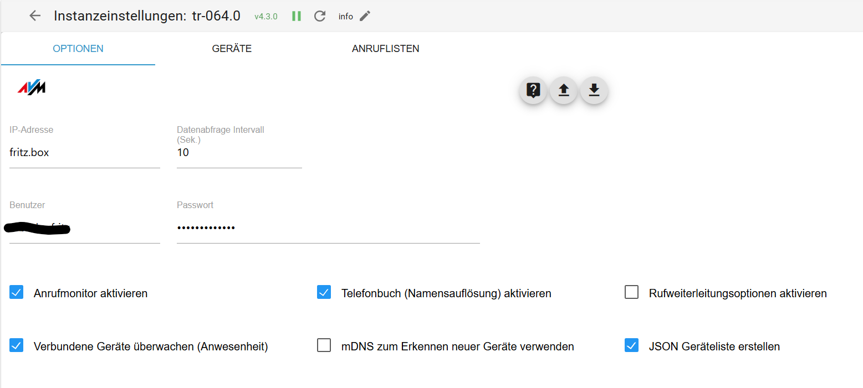Click into the Passwort field

pyautogui.click(x=328, y=228)
